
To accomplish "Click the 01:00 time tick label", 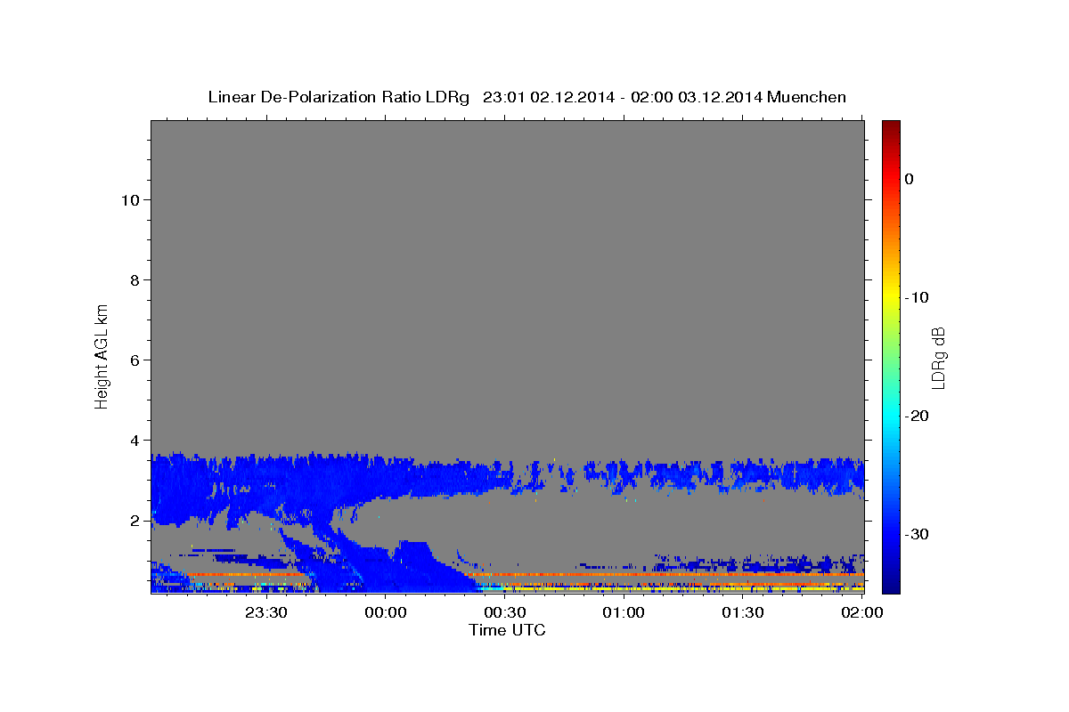I will [624, 612].
